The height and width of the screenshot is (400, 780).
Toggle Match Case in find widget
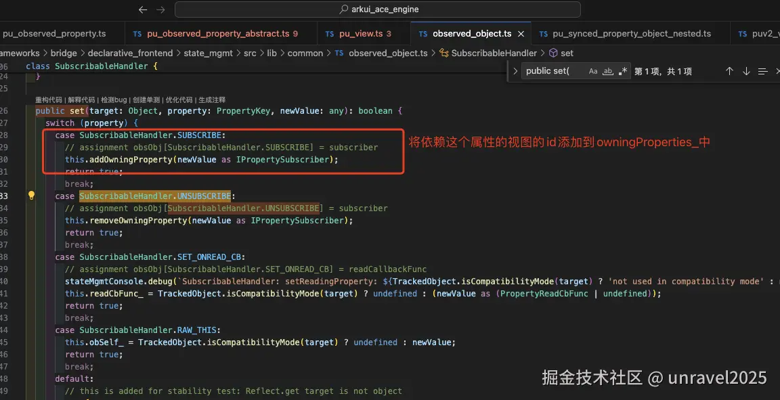pyautogui.click(x=593, y=71)
